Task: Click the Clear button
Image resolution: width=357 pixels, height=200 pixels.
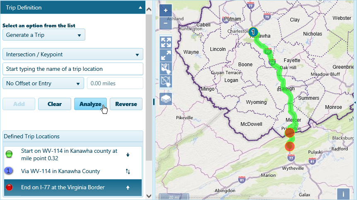Action: pyautogui.click(x=54, y=104)
